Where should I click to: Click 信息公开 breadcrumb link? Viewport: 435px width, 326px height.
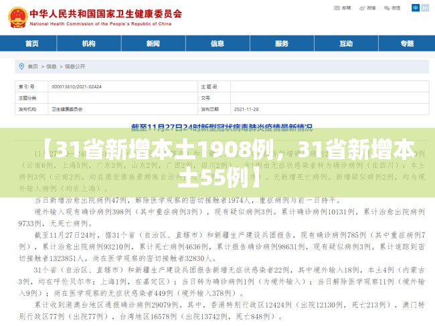coord(75,66)
